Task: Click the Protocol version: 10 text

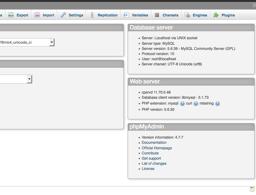Action: point(158,54)
